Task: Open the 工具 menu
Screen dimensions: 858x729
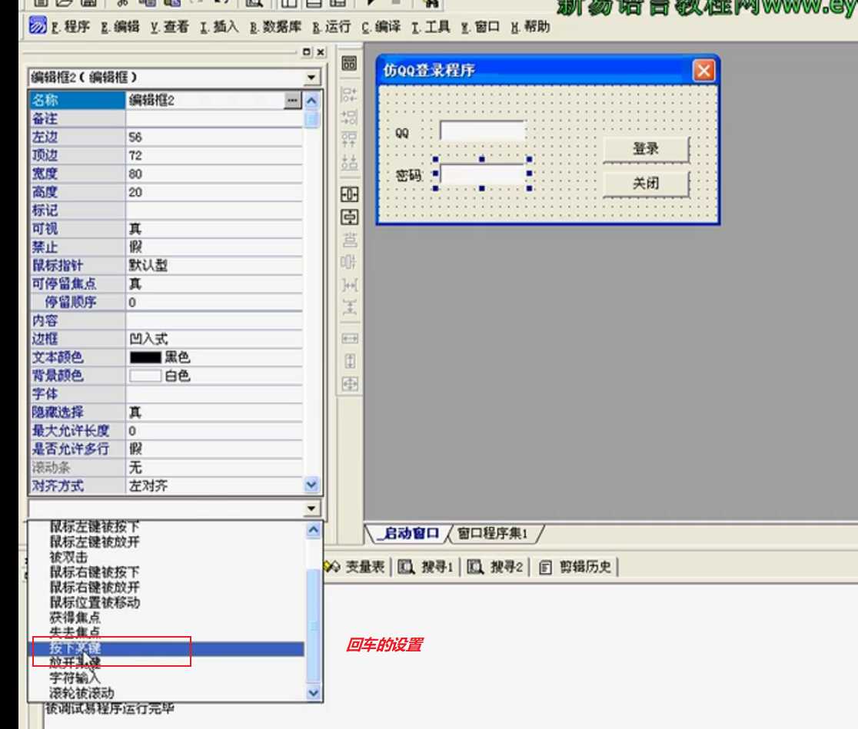Action: tap(431, 26)
